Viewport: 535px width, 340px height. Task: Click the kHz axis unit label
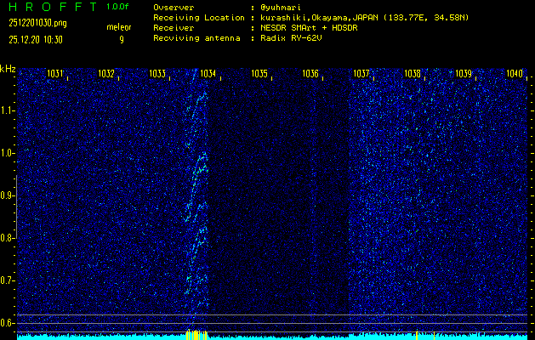tap(8, 69)
